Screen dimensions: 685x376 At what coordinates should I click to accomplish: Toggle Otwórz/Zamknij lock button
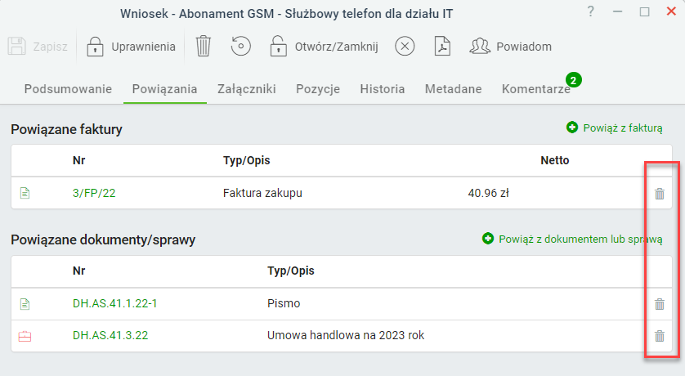(325, 47)
